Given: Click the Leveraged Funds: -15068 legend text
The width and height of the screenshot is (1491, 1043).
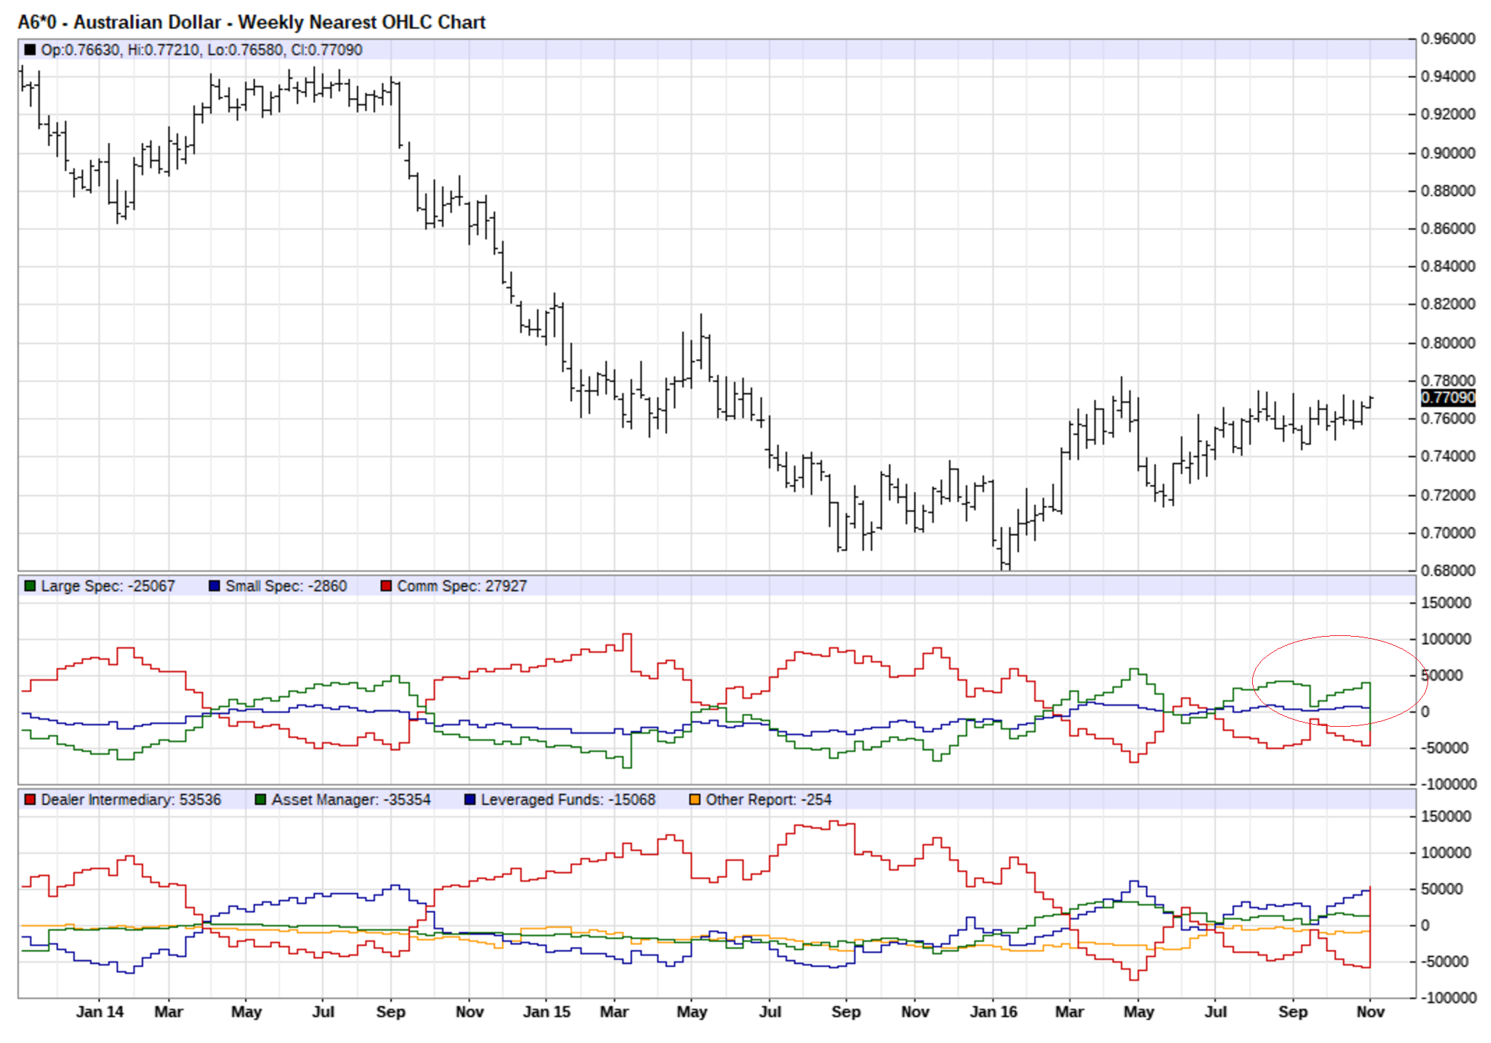Looking at the screenshot, I should coord(568,800).
